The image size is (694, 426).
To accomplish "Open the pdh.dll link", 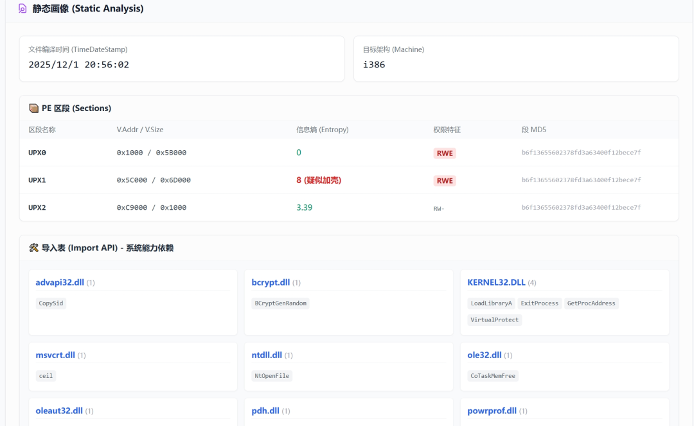I will tap(265, 411).
